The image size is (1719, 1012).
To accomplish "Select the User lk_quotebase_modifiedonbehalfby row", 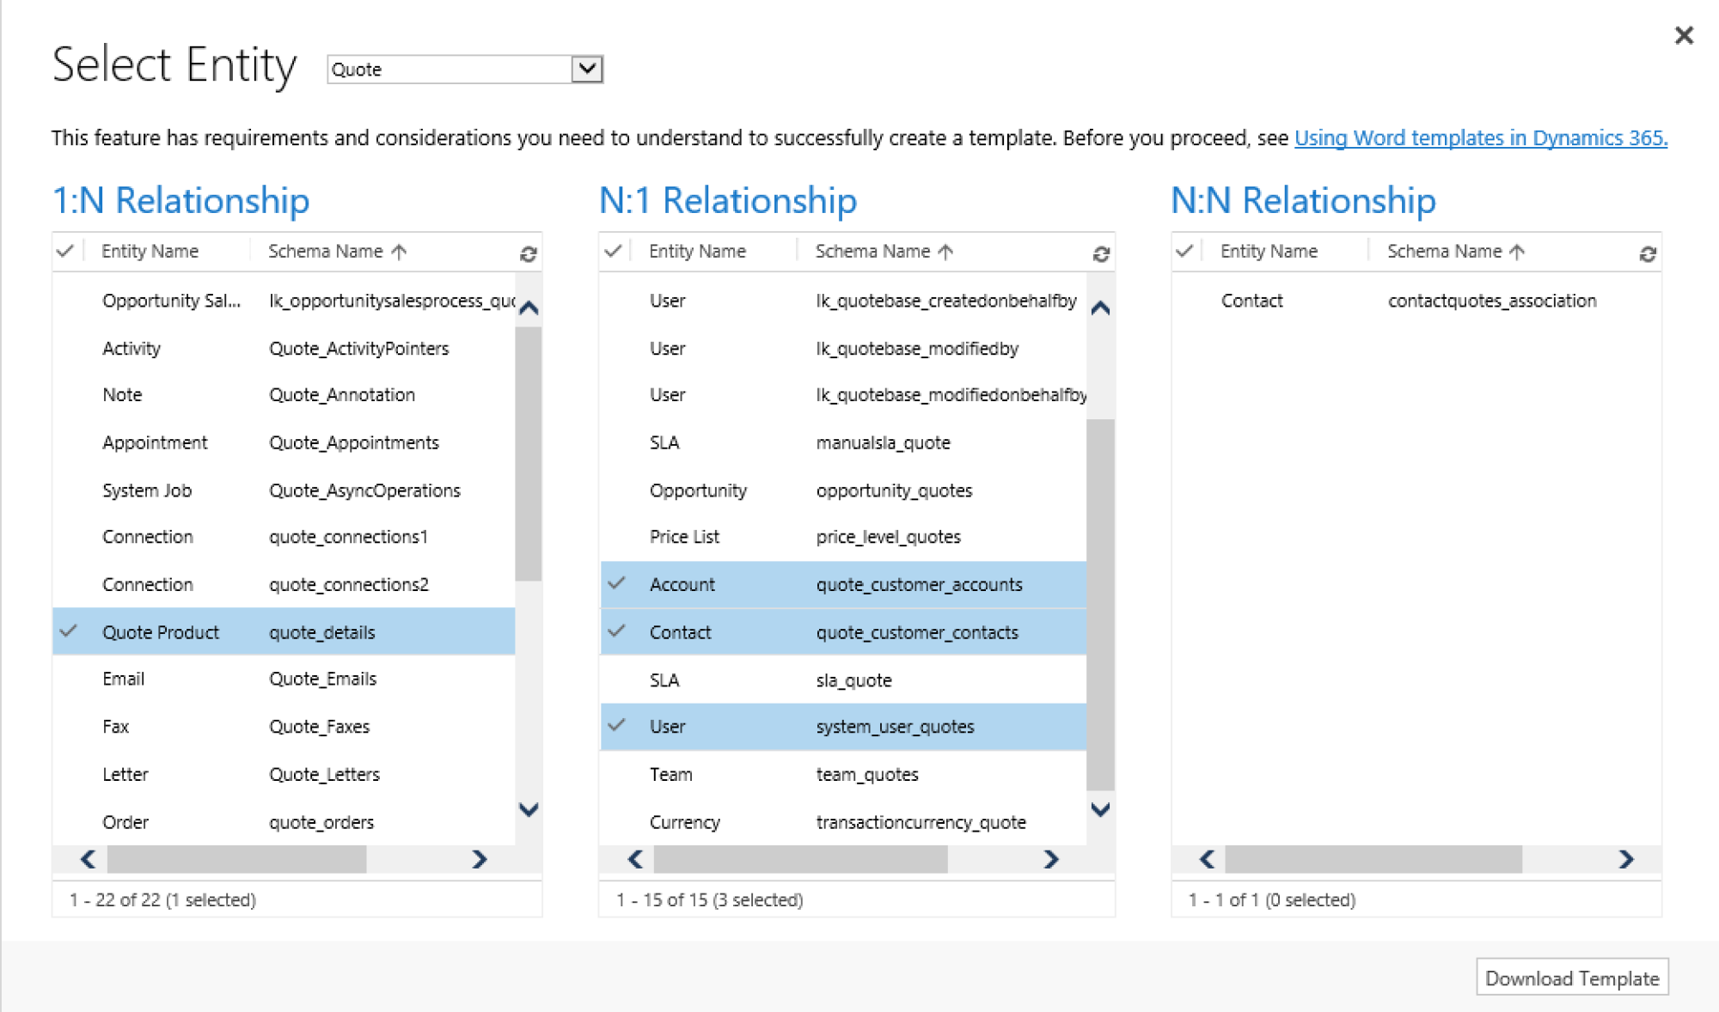I will pyautogui.click(x=843, y=394).
